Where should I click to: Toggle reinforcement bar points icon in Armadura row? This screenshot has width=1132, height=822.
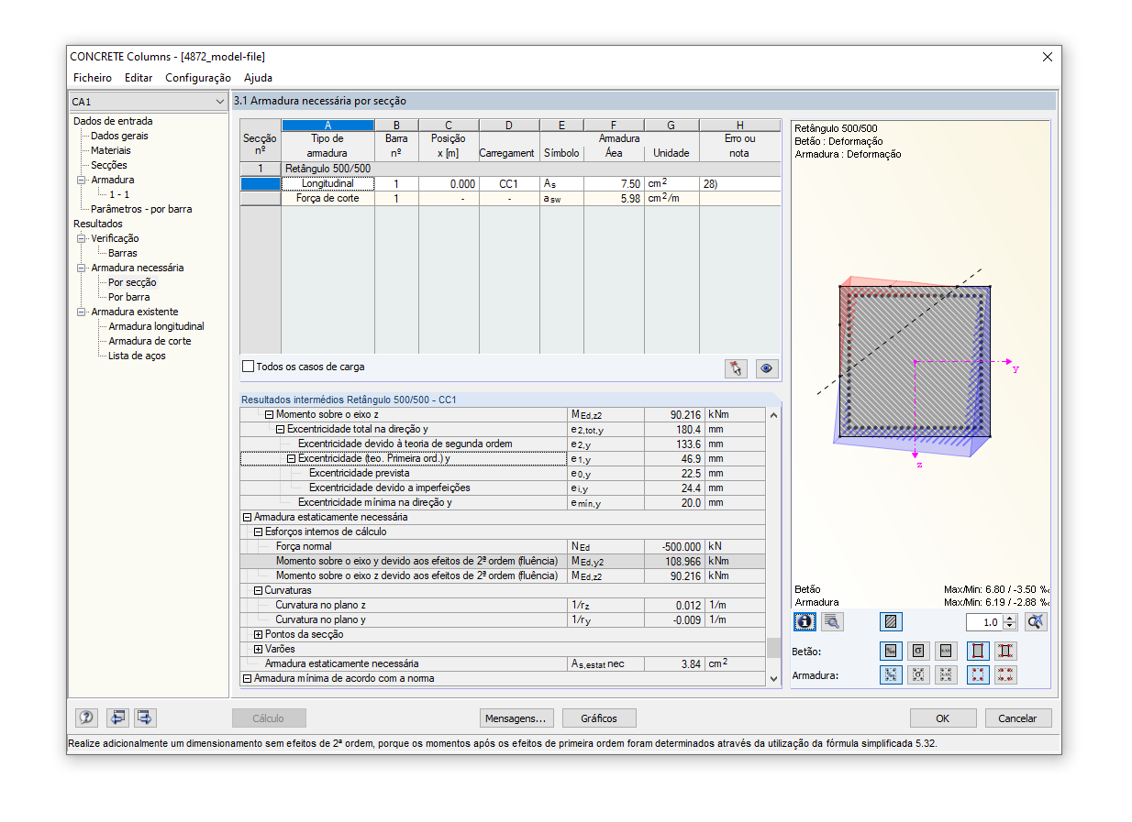tap(978, 675)
